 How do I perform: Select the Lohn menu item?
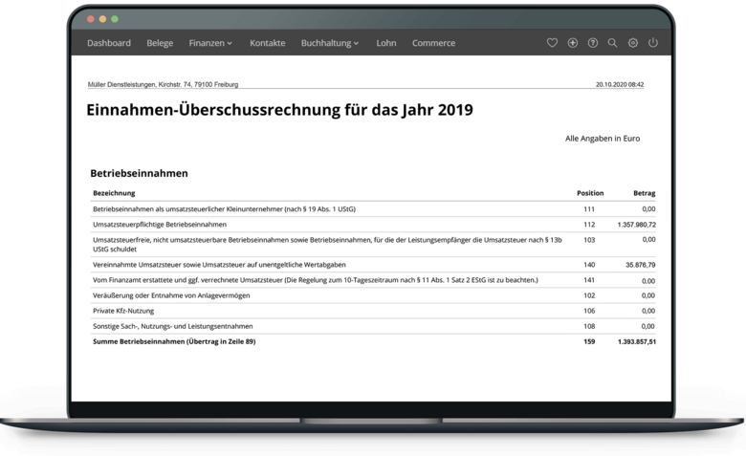coord(386,43)
